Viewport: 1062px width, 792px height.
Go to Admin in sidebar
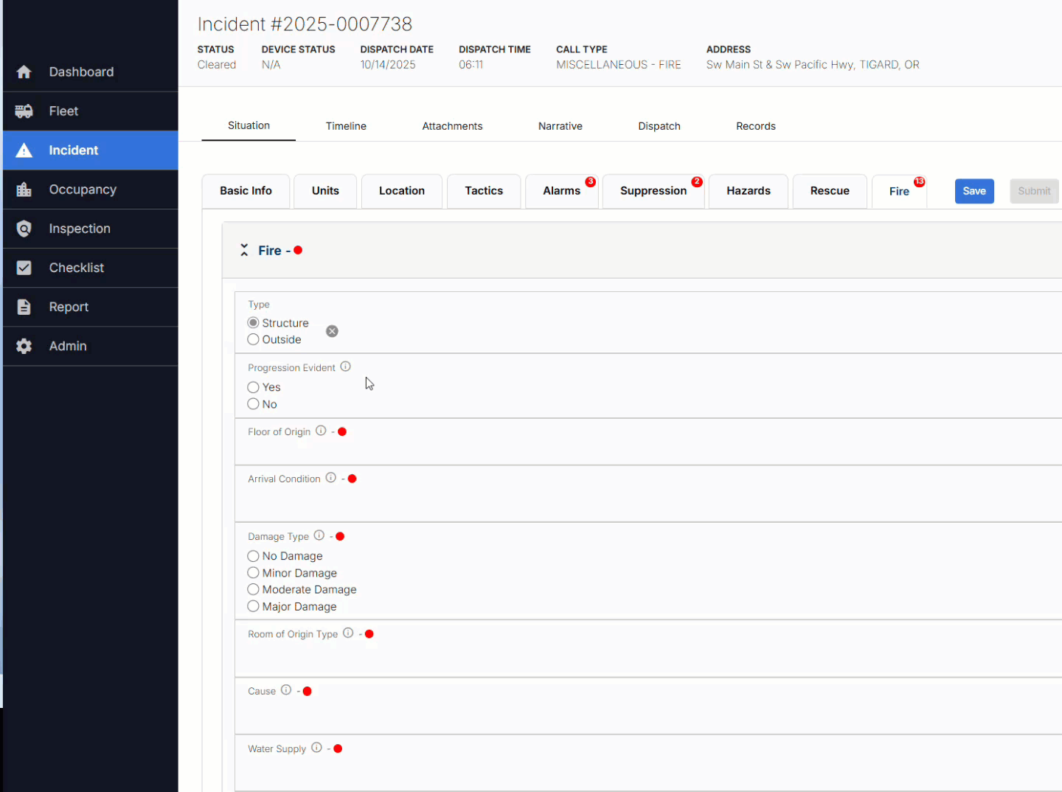pyautogui.click(x=90, y=346)
